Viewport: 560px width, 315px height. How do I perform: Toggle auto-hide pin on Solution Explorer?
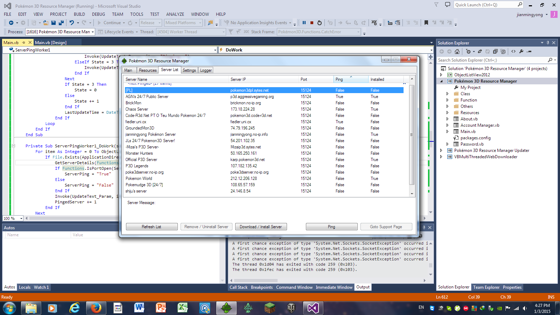(x=548, y=43)
